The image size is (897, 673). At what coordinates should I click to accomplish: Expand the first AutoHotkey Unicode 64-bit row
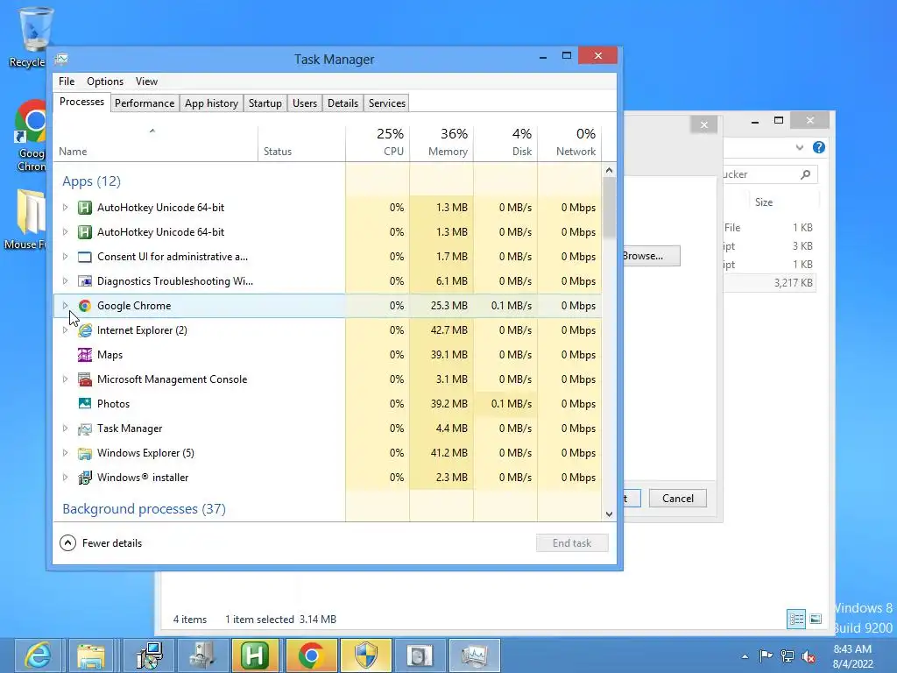(65, 207)
